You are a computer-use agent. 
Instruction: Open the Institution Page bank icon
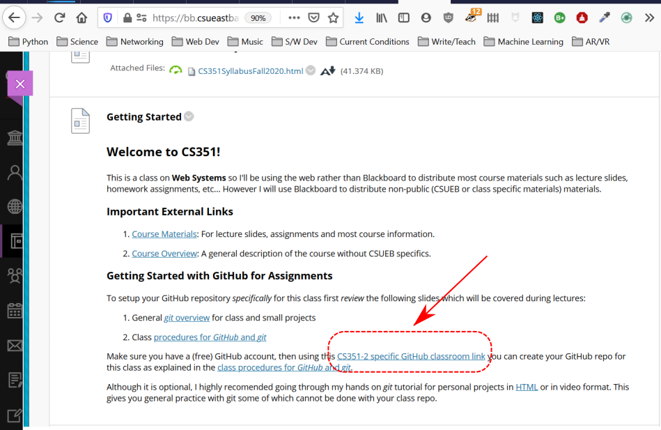pos(15,137)
